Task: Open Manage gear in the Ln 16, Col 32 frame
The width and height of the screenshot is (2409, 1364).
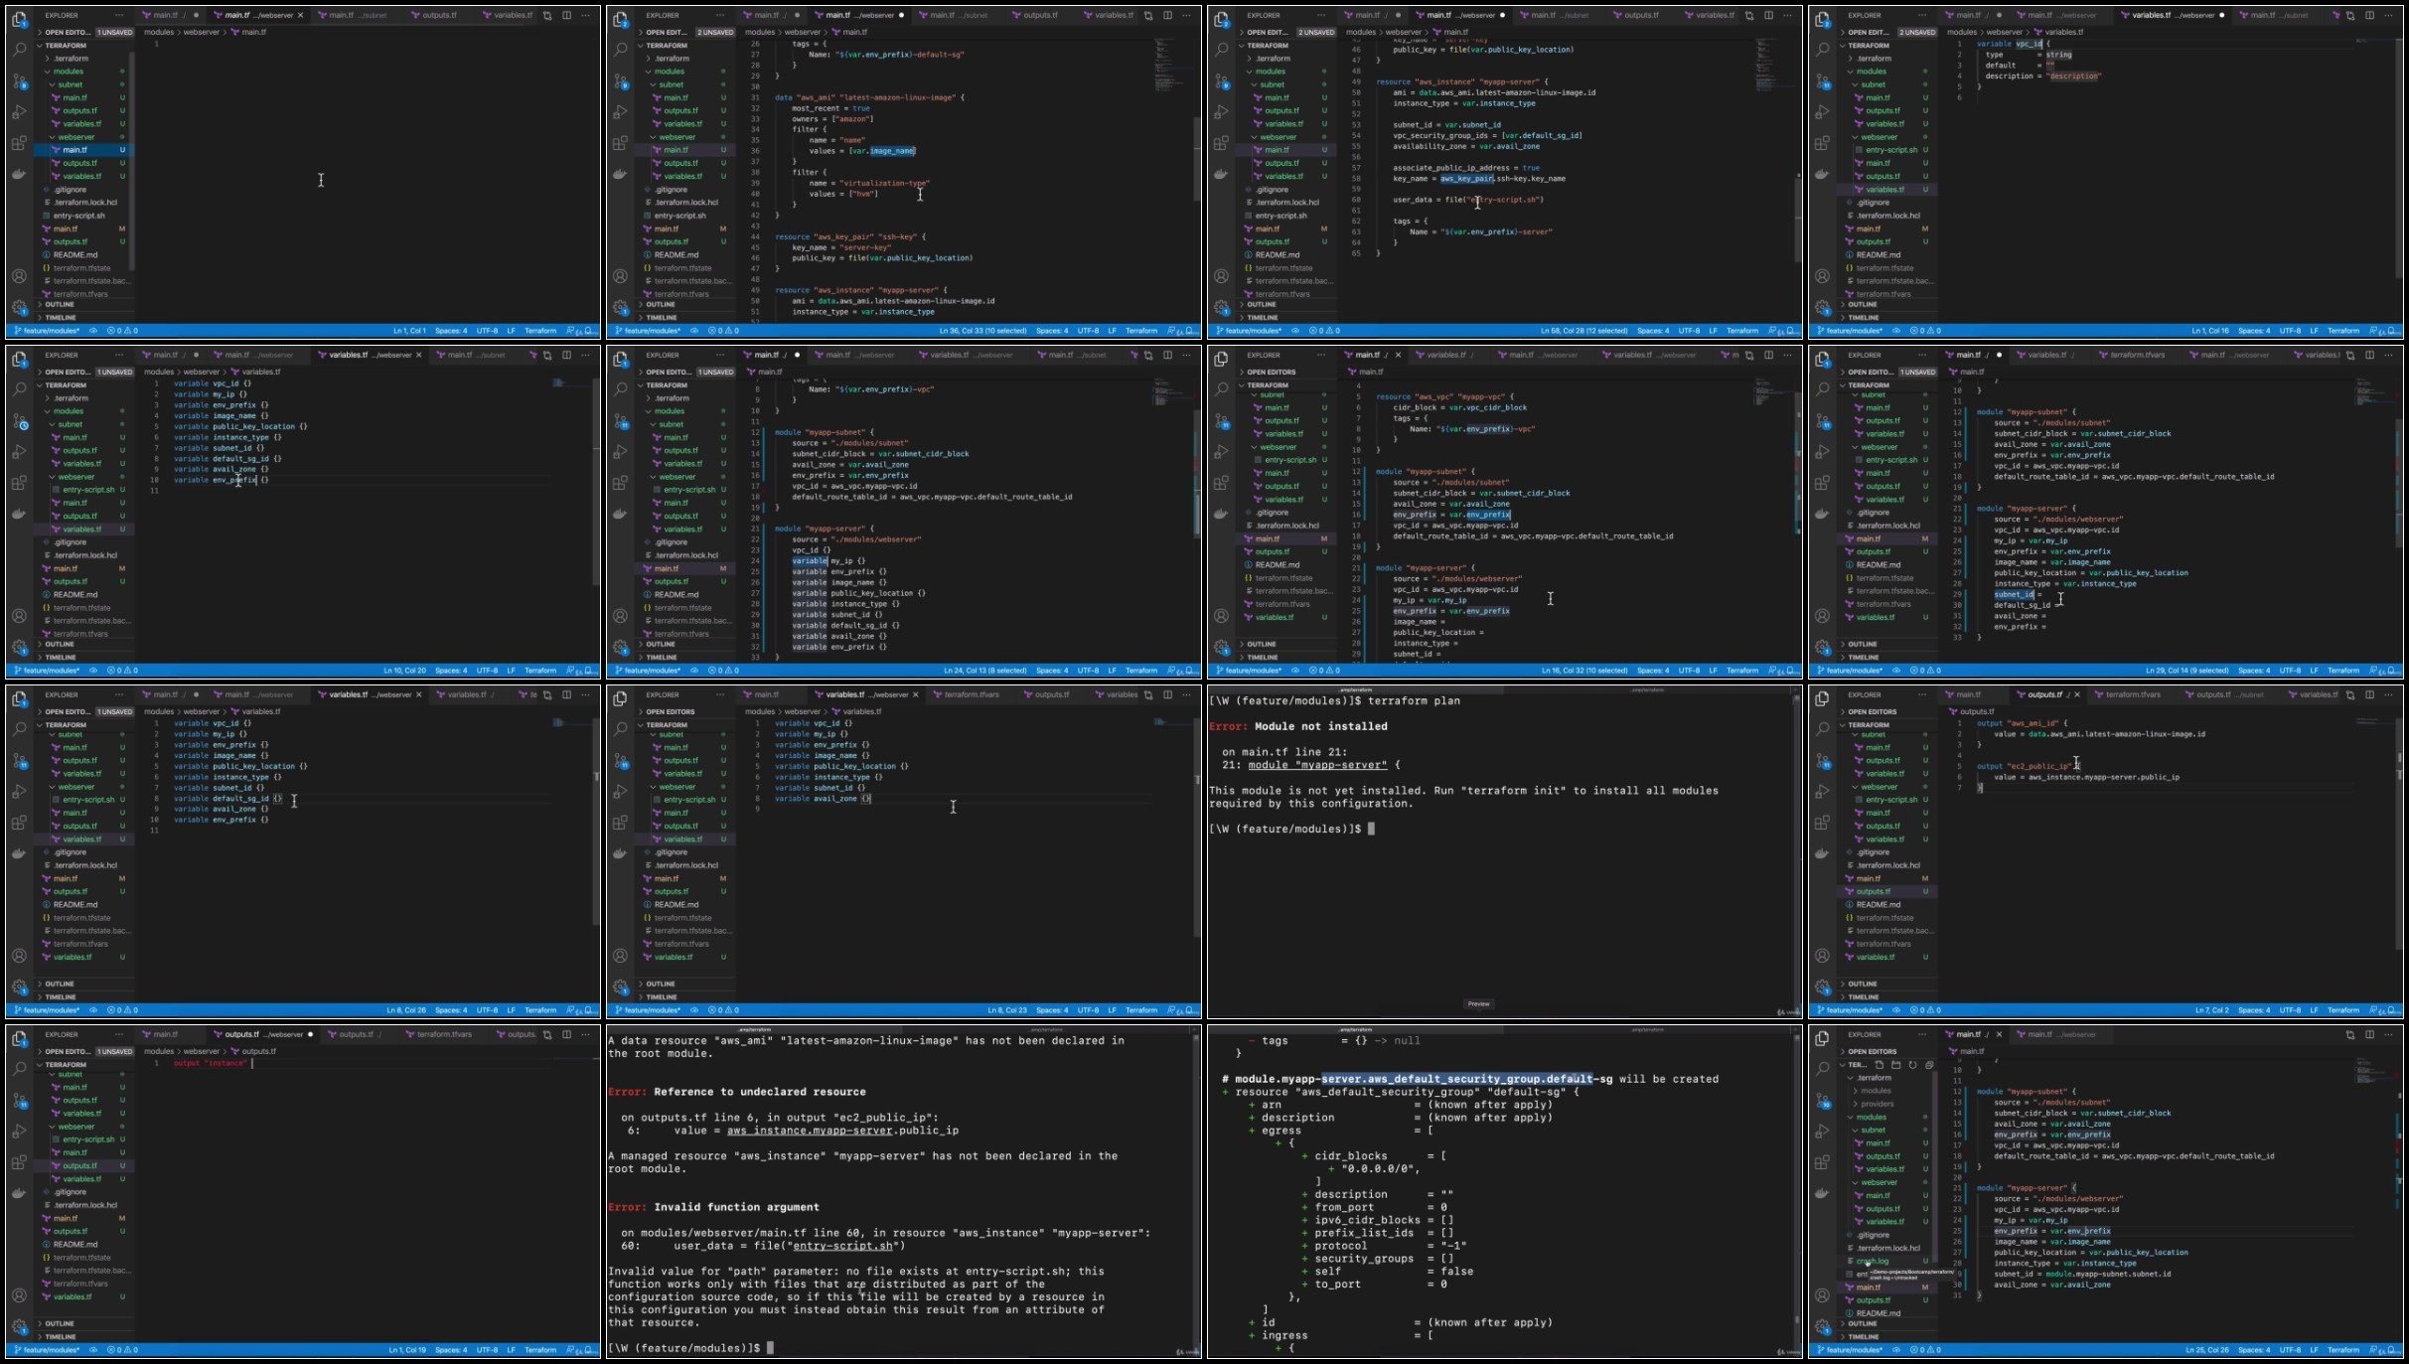Action: pos(1221,647)
